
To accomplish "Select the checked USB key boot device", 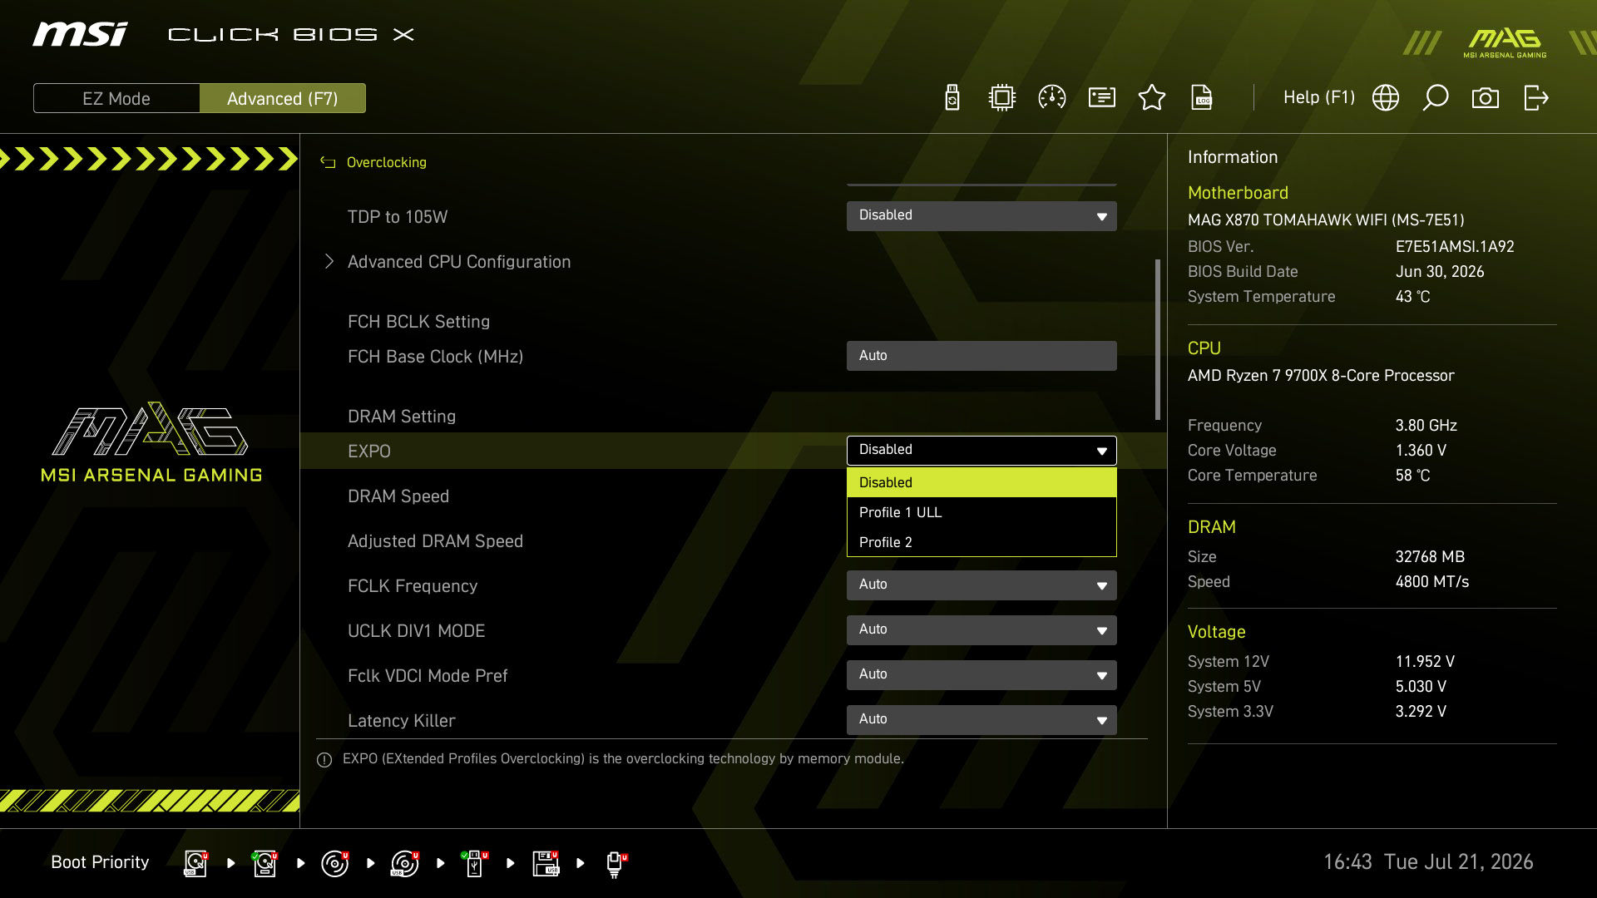I will coord(475,863).
